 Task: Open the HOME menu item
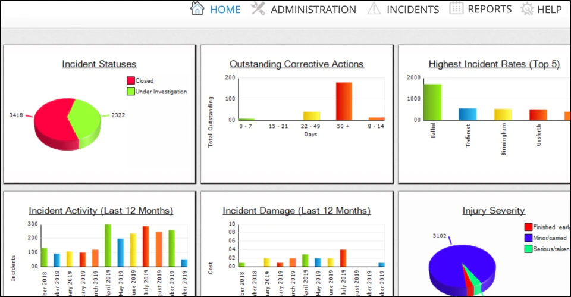pyautogui.click(x=225, y=10)
